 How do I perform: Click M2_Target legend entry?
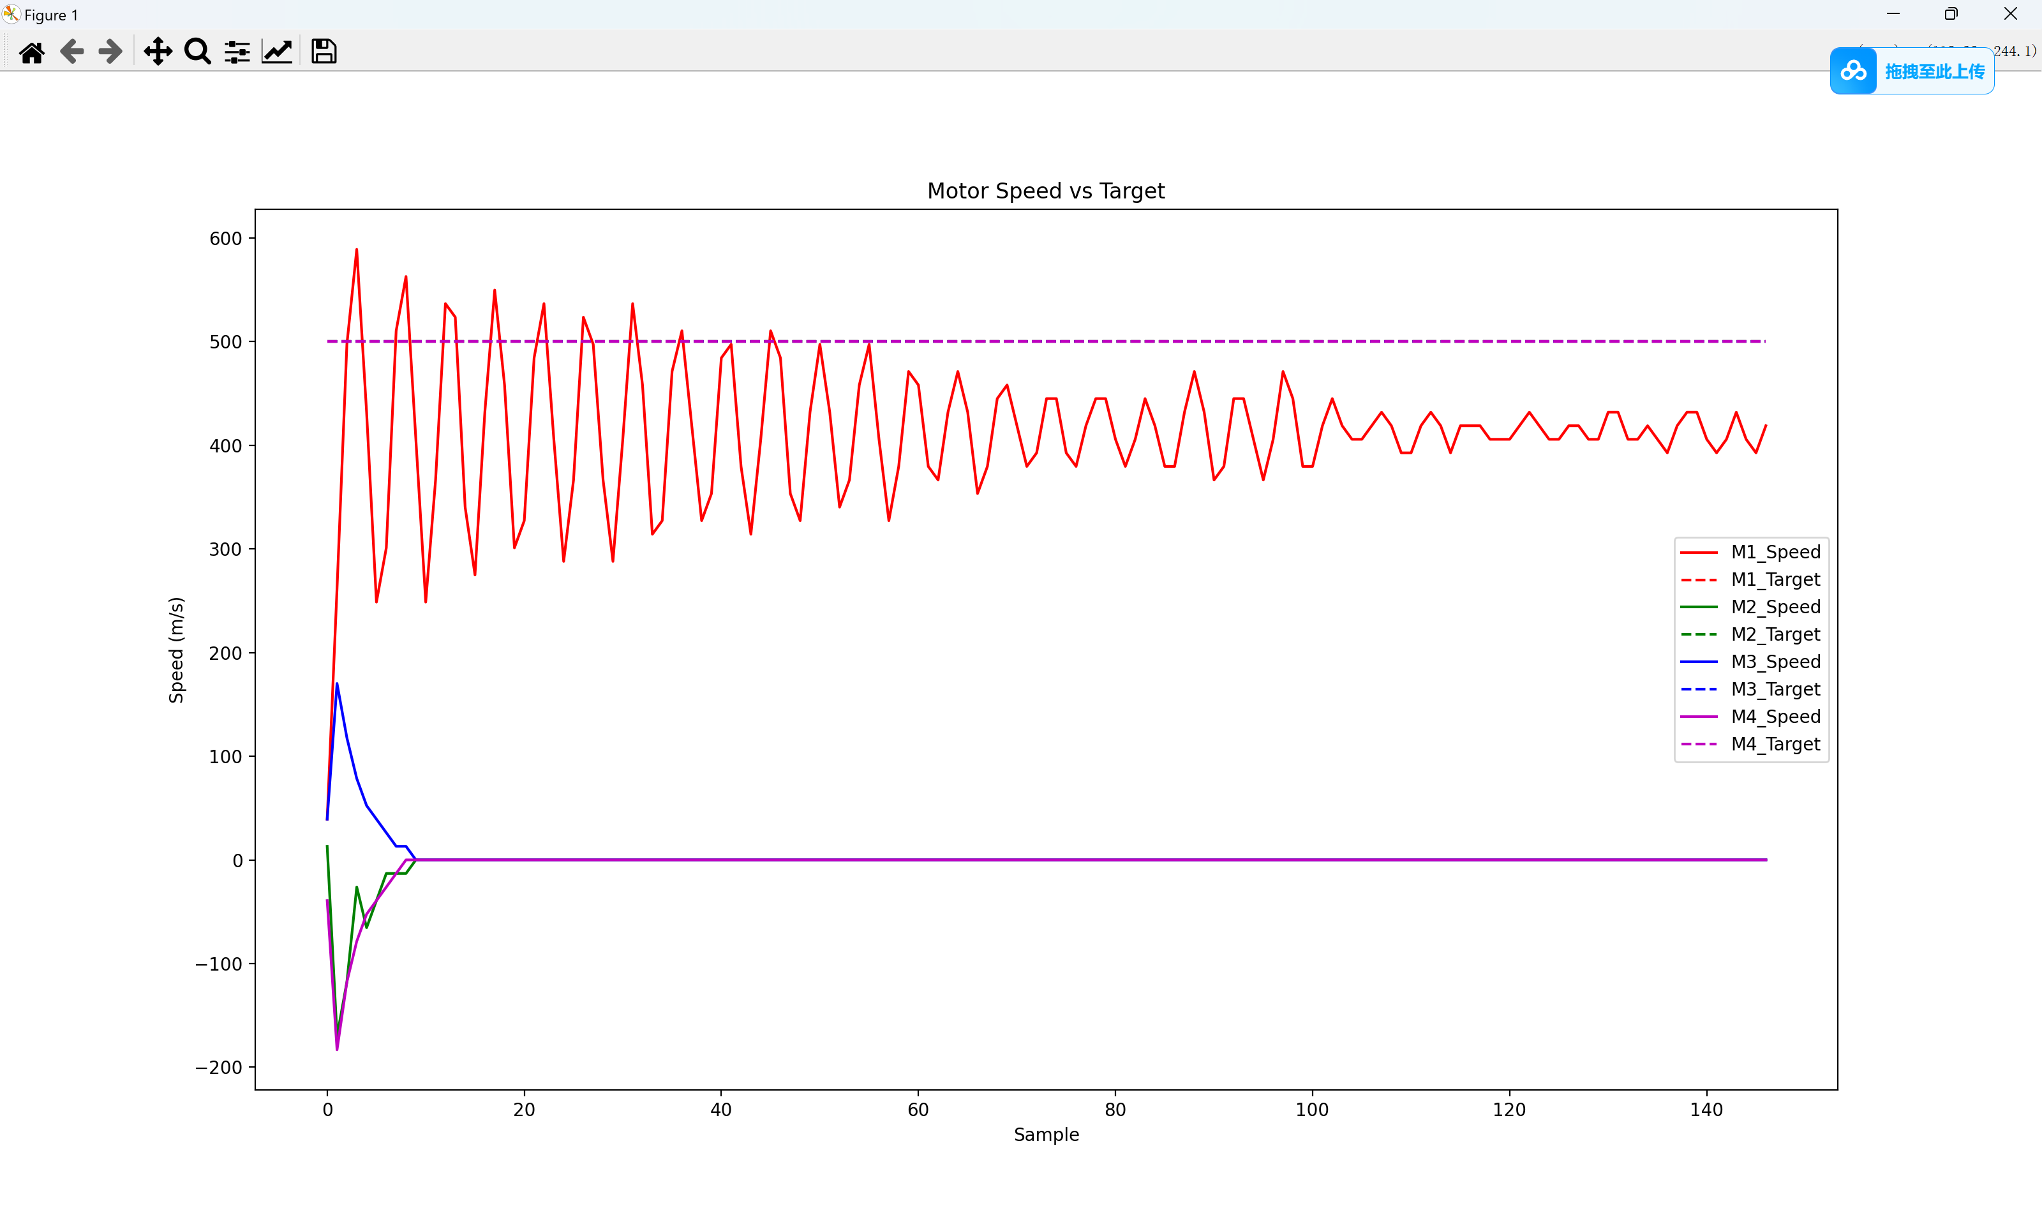click(1775, 634)
